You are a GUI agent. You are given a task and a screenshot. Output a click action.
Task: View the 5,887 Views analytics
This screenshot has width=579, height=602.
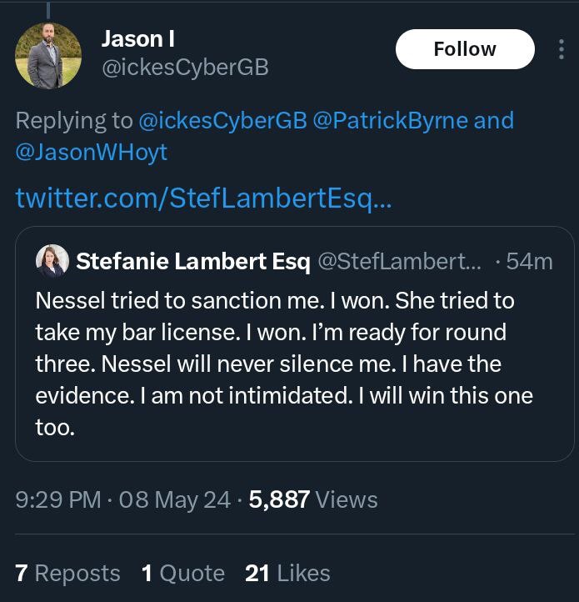(312, 499)
